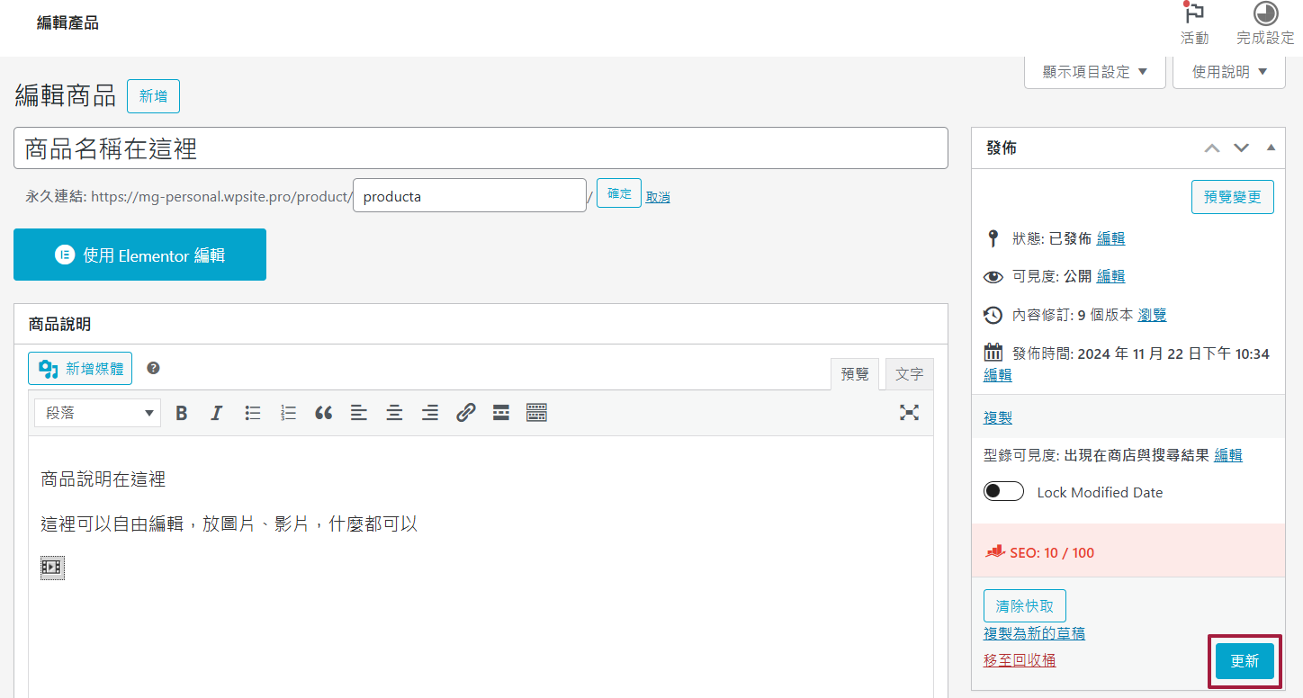
Task: Toggle bold formatting in editor toolbar
Action: (182, 413)
